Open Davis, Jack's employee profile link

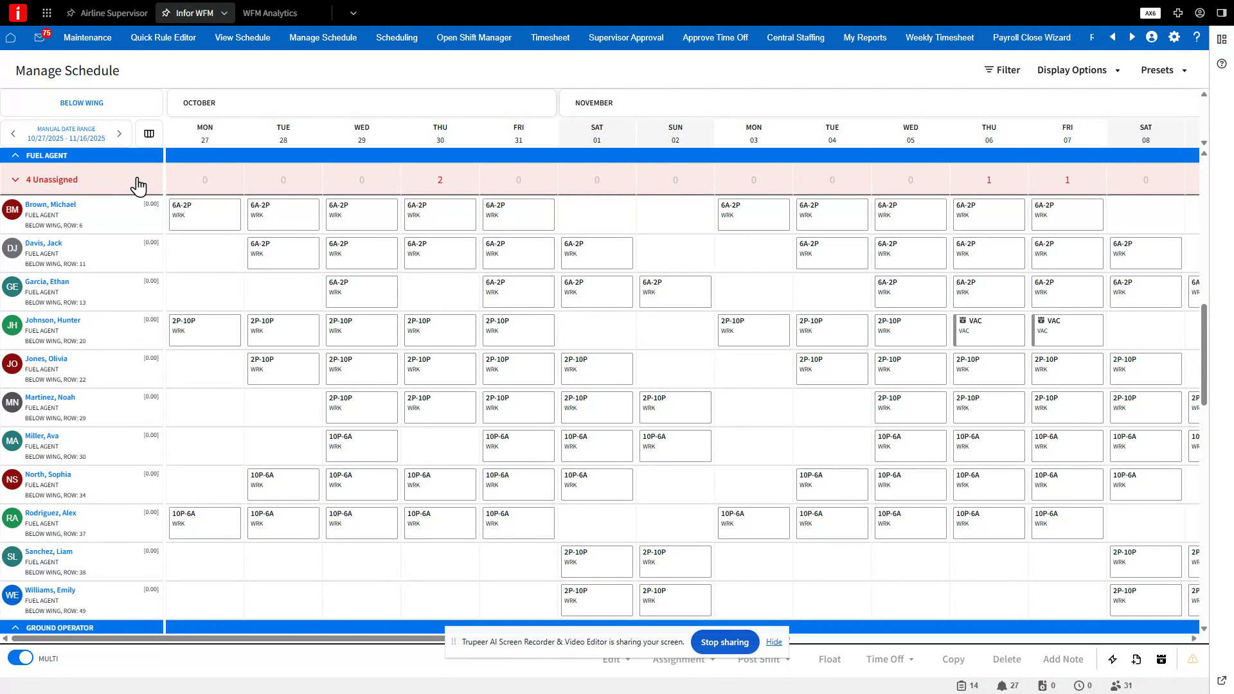pos(44,243)
